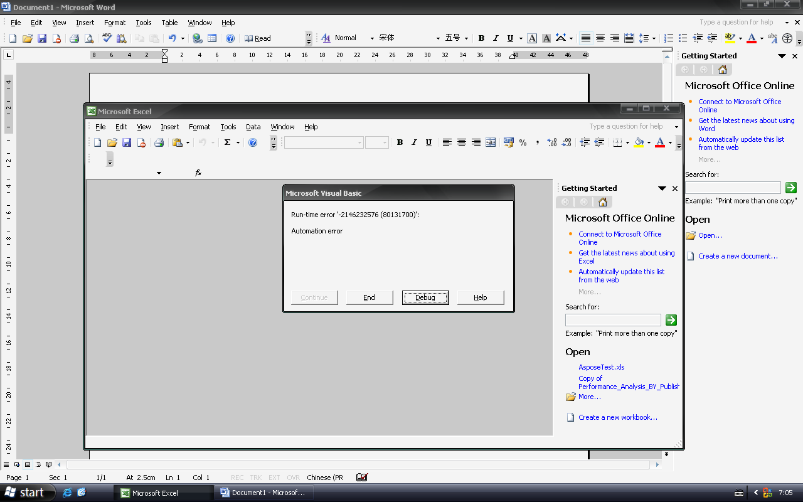Run Spelling and Grammar check in Word

coord(107,38)
